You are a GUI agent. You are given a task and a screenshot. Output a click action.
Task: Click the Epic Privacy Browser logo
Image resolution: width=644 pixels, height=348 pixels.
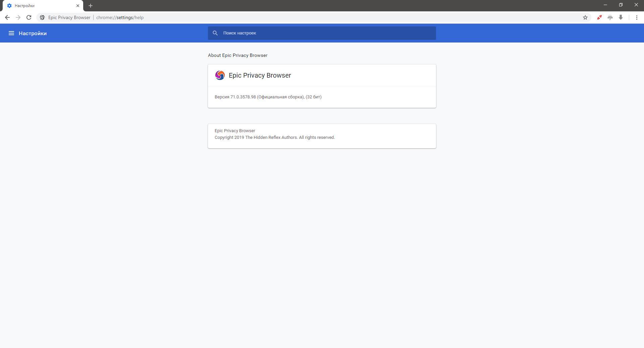[x=220, y=75]
